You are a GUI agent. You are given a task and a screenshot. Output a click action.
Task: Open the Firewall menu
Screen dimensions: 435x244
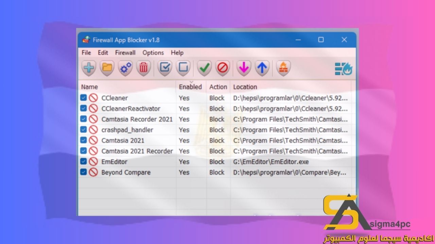(x=125, y=53)
